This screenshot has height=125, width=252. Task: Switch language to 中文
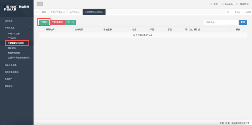tap(214, 4)
